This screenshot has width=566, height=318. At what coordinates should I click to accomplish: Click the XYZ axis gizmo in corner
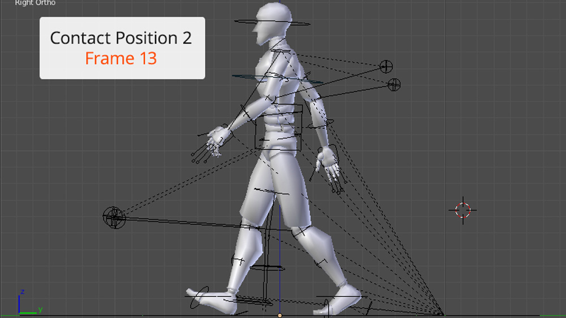tap(25, 303)
